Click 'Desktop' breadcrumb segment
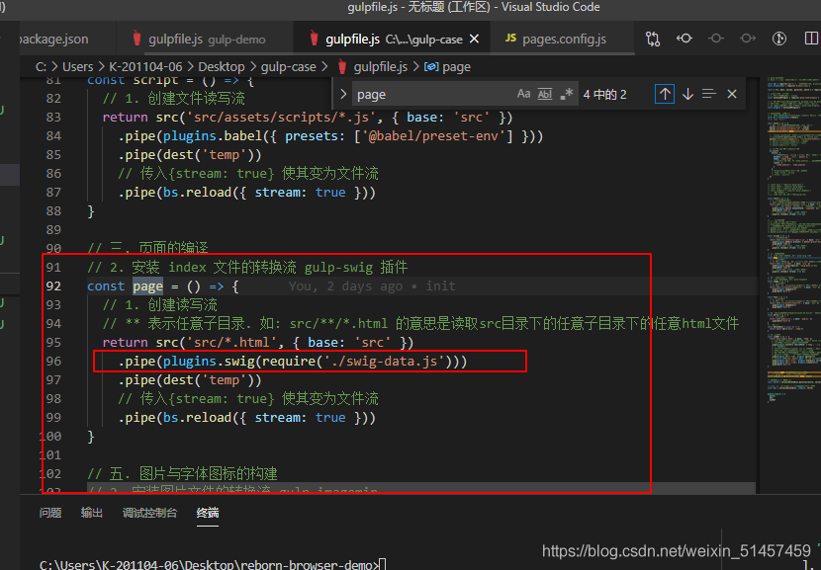The image size is (821, 570). 221,67
